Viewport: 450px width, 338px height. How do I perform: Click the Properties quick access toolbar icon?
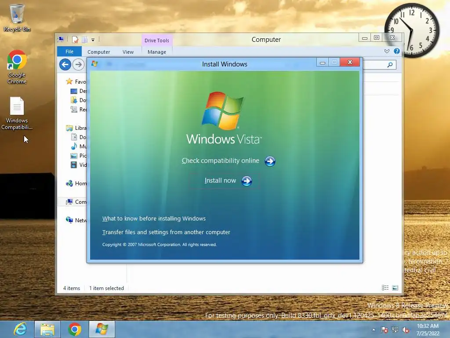coord(75,40)
